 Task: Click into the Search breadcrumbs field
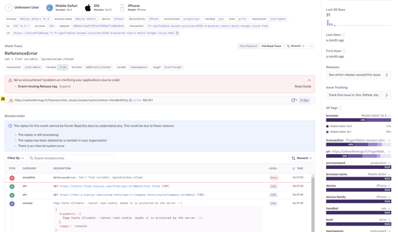pos(71,158)
